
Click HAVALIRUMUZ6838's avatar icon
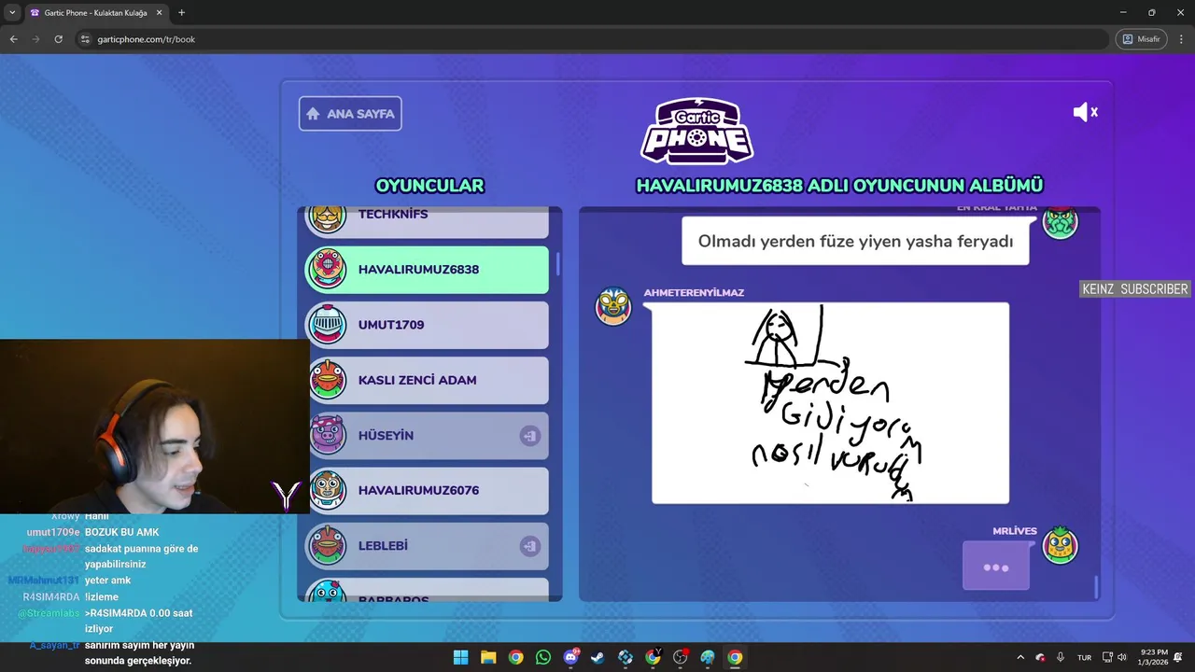(328, 270)
